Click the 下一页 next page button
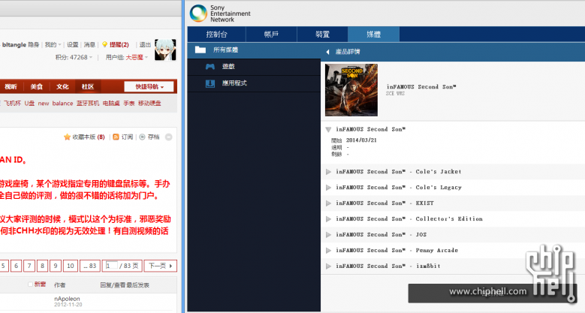 point(161,266)
